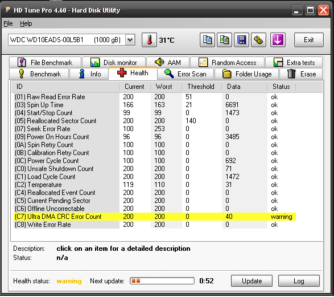This screenshot has height=297, width=334.
Task: Switch to Erase tab
Action: [301, 74]
